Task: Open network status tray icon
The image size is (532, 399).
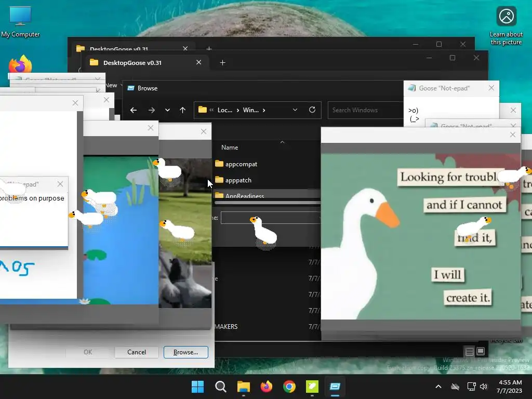Action: [x=471, y=387]
